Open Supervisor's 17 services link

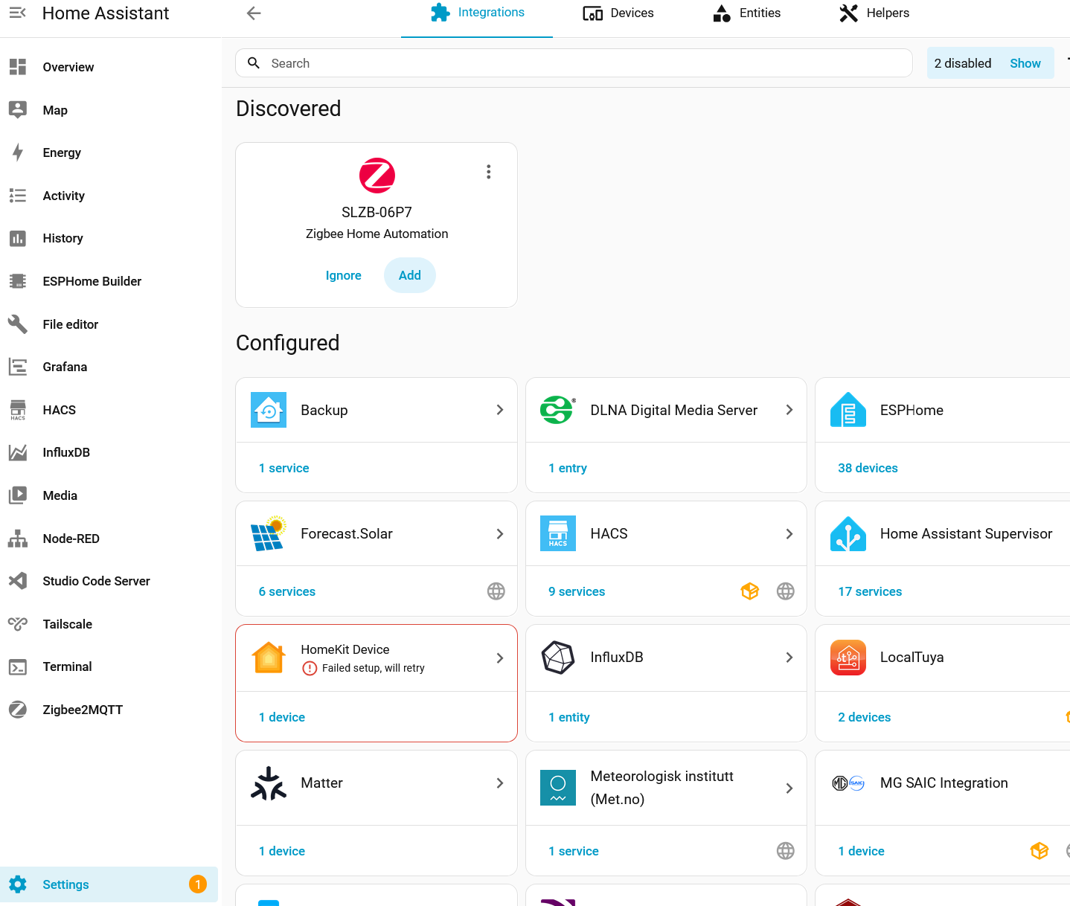pos(870,591)
